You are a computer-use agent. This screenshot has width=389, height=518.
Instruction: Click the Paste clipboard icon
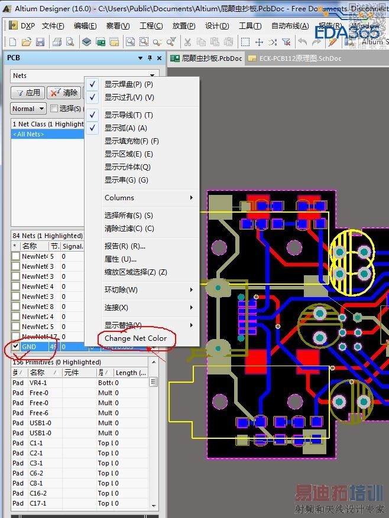215,42
